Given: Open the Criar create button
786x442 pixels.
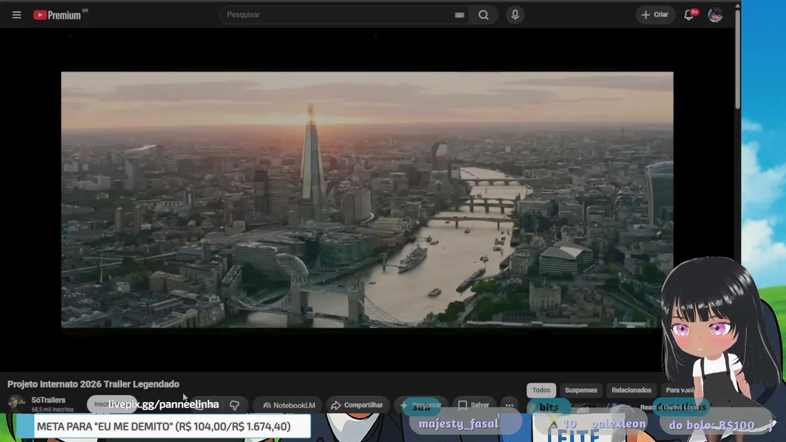Looking at the screenshot, I should [x=655, y=15].
